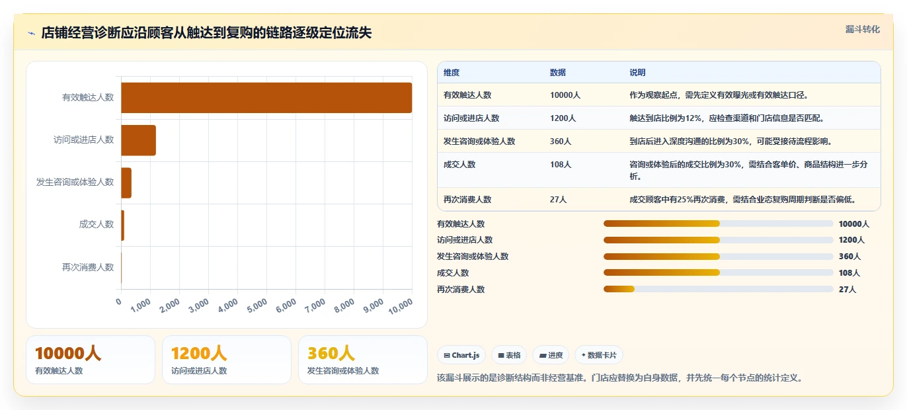Click the 10000人 data card

click(91, 360)
